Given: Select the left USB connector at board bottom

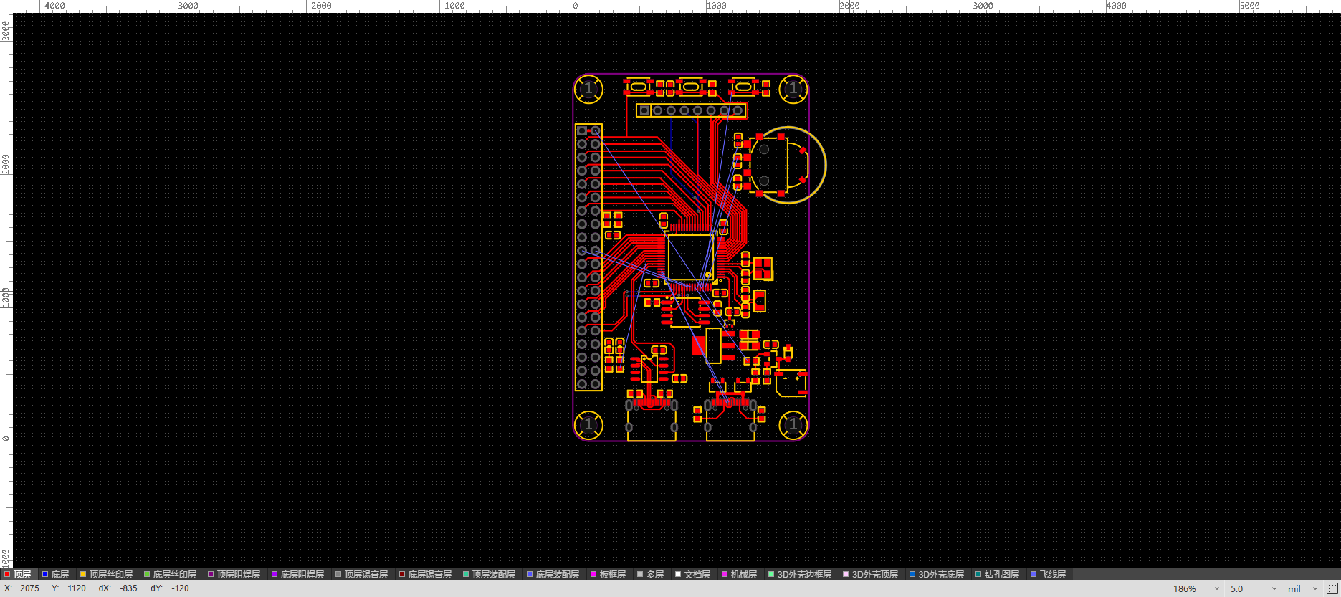Looking at the screenshot, I should tap(652, 421).
